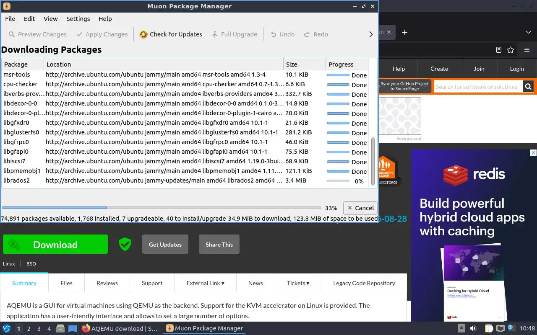Click the Join link in SourceForge header

pos(479,69)
